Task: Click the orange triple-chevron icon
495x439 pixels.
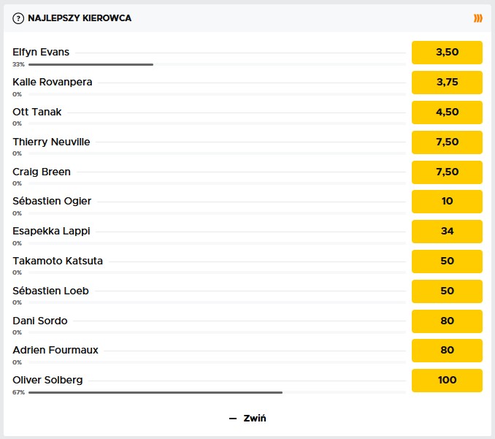Action: tap(478, 18)
